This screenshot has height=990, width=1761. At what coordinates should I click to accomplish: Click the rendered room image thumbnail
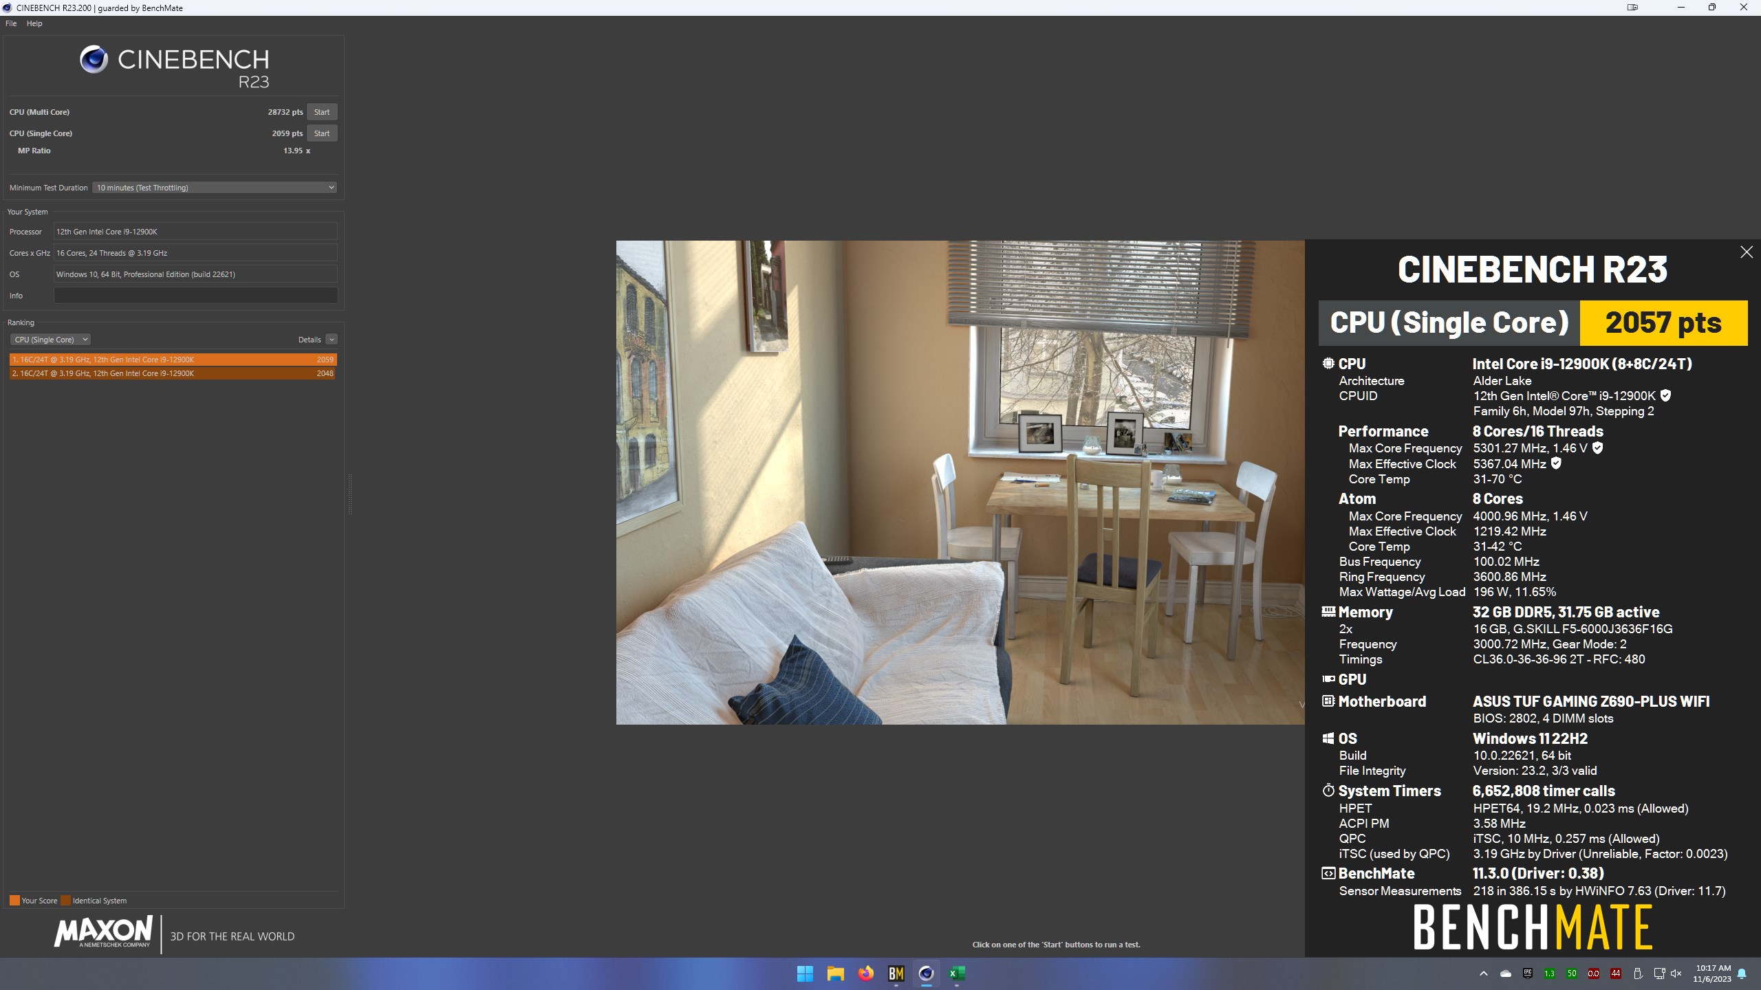(x=960, y=482)
